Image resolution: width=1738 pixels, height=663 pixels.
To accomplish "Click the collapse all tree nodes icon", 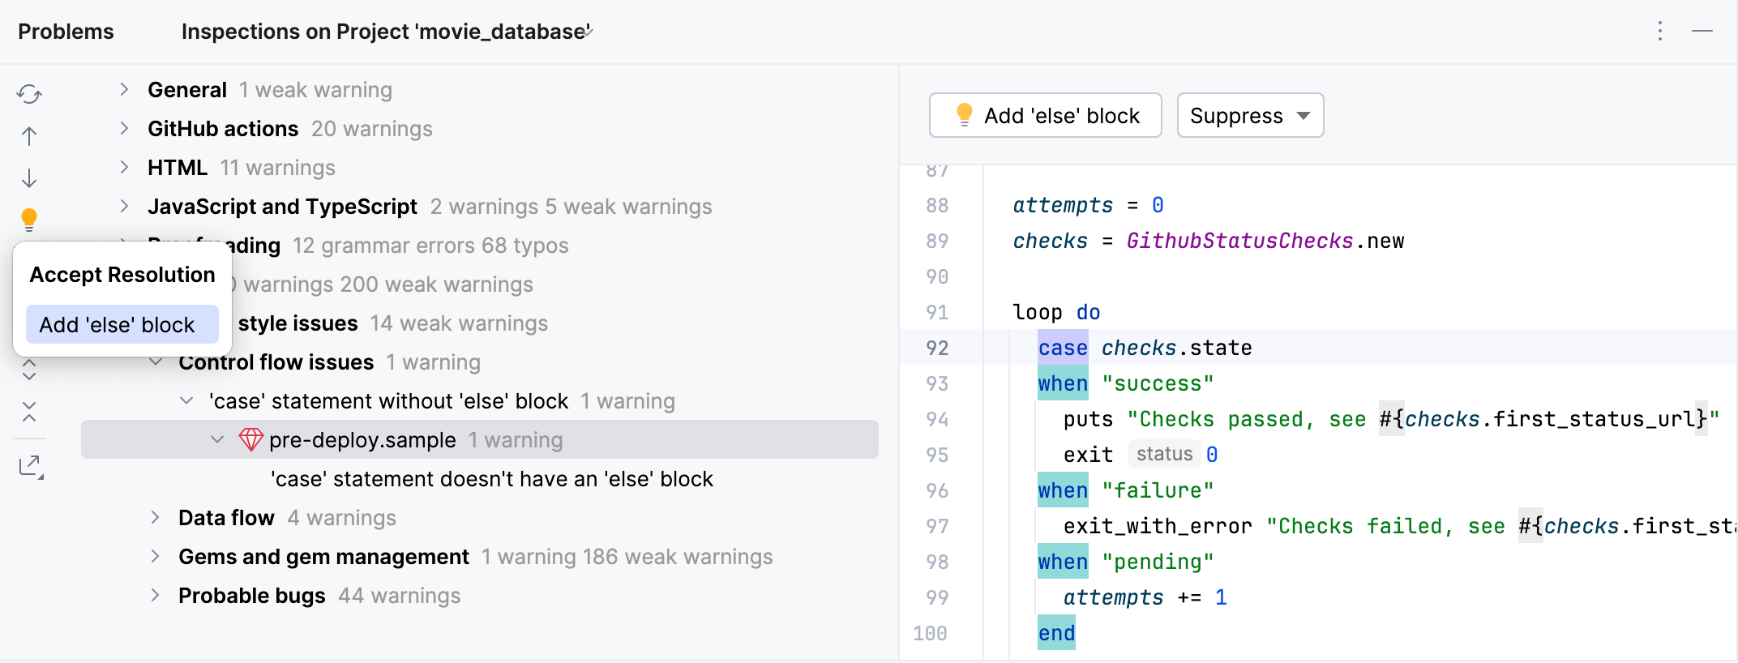I will pyautogui.click(x=29, y=412).
